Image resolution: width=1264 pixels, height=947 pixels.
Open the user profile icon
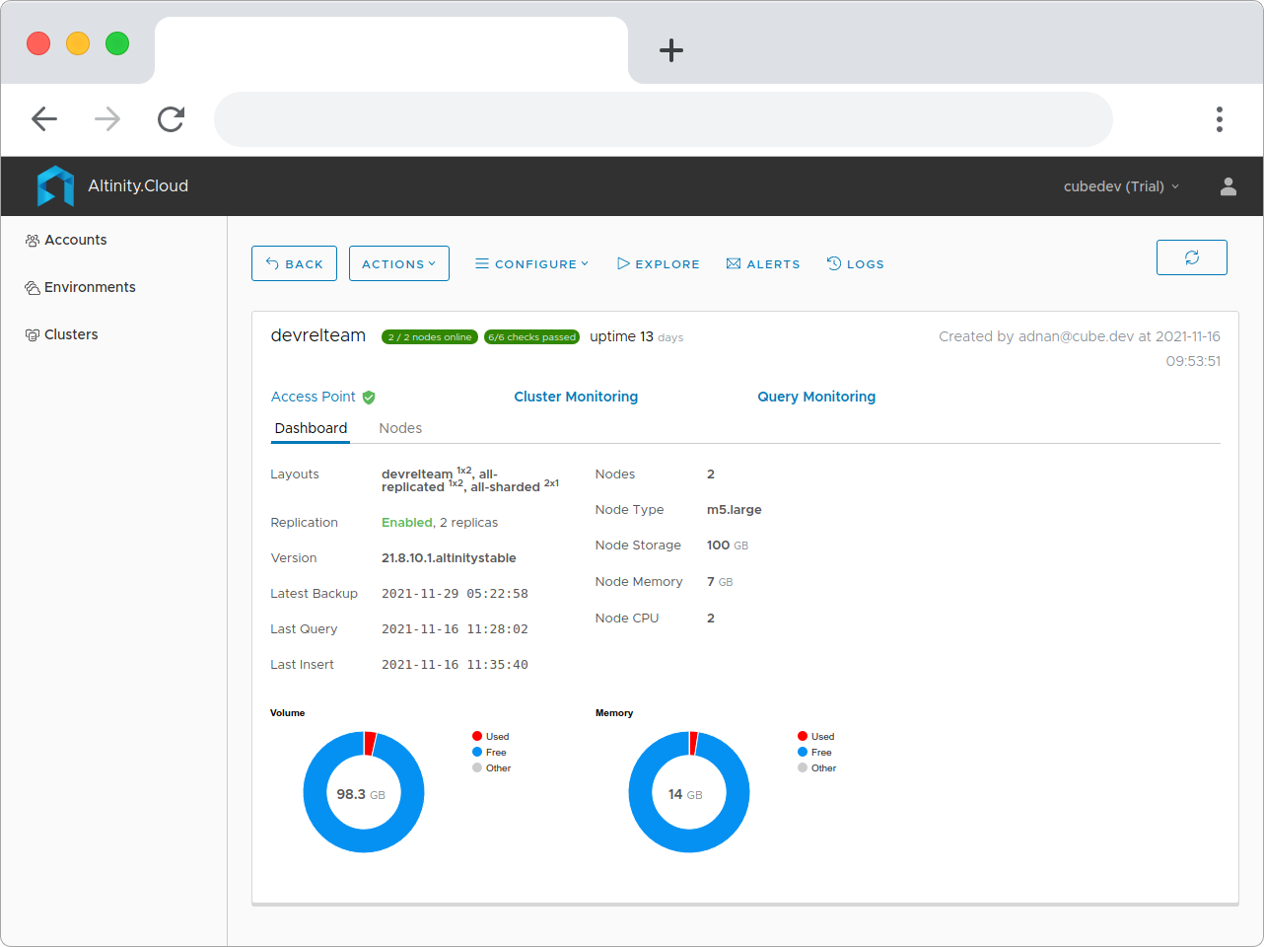tap(1228, 186)
